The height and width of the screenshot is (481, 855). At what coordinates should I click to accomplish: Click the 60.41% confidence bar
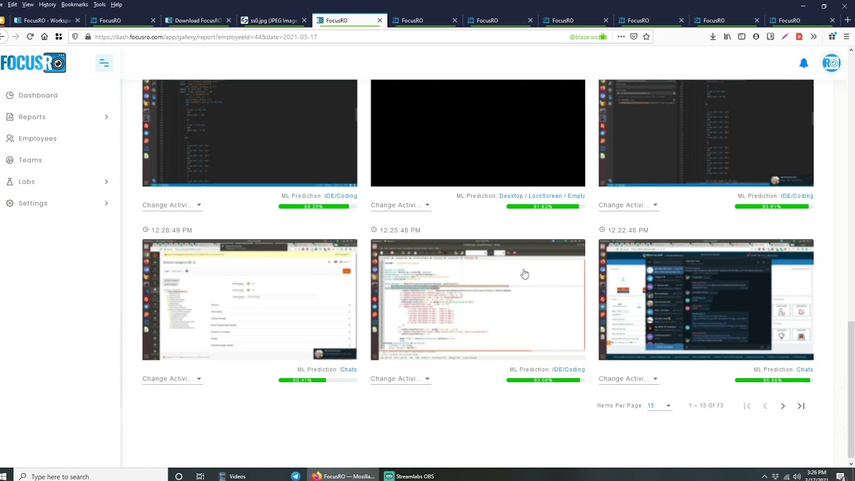pyautogui.click(x=317, y=380)
